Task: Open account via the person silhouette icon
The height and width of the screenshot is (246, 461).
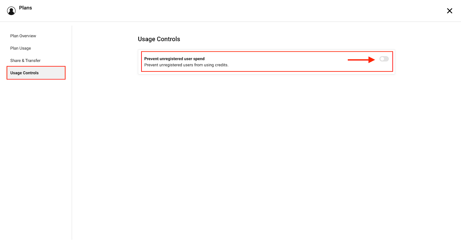Action: point(11,11)
